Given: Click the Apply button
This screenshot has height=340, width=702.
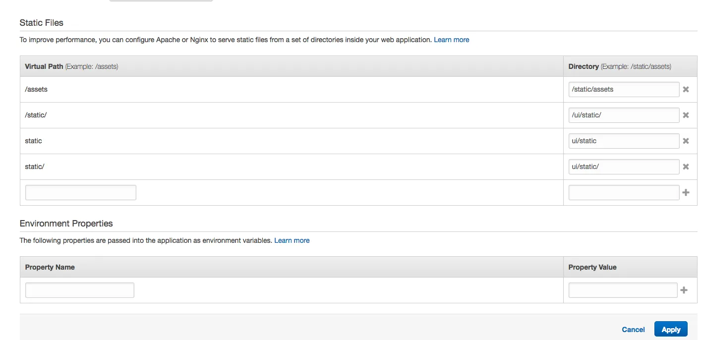Looking at the screenshot, I should [671, 330].
